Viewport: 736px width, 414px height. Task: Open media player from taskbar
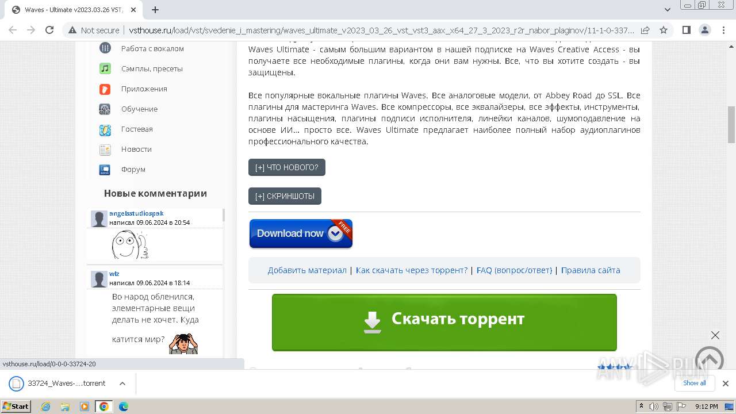click(85, 407)
